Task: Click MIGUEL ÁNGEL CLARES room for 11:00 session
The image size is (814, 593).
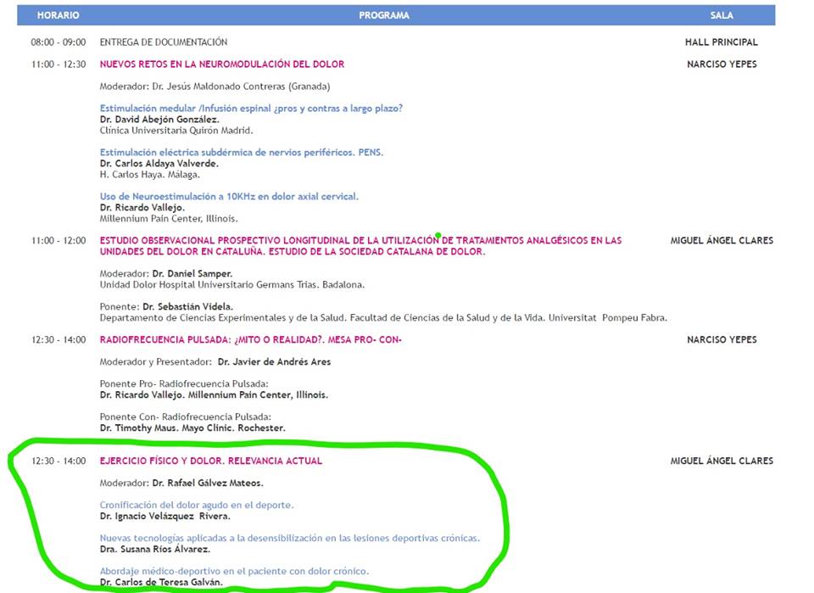Action: pos(722,240)
